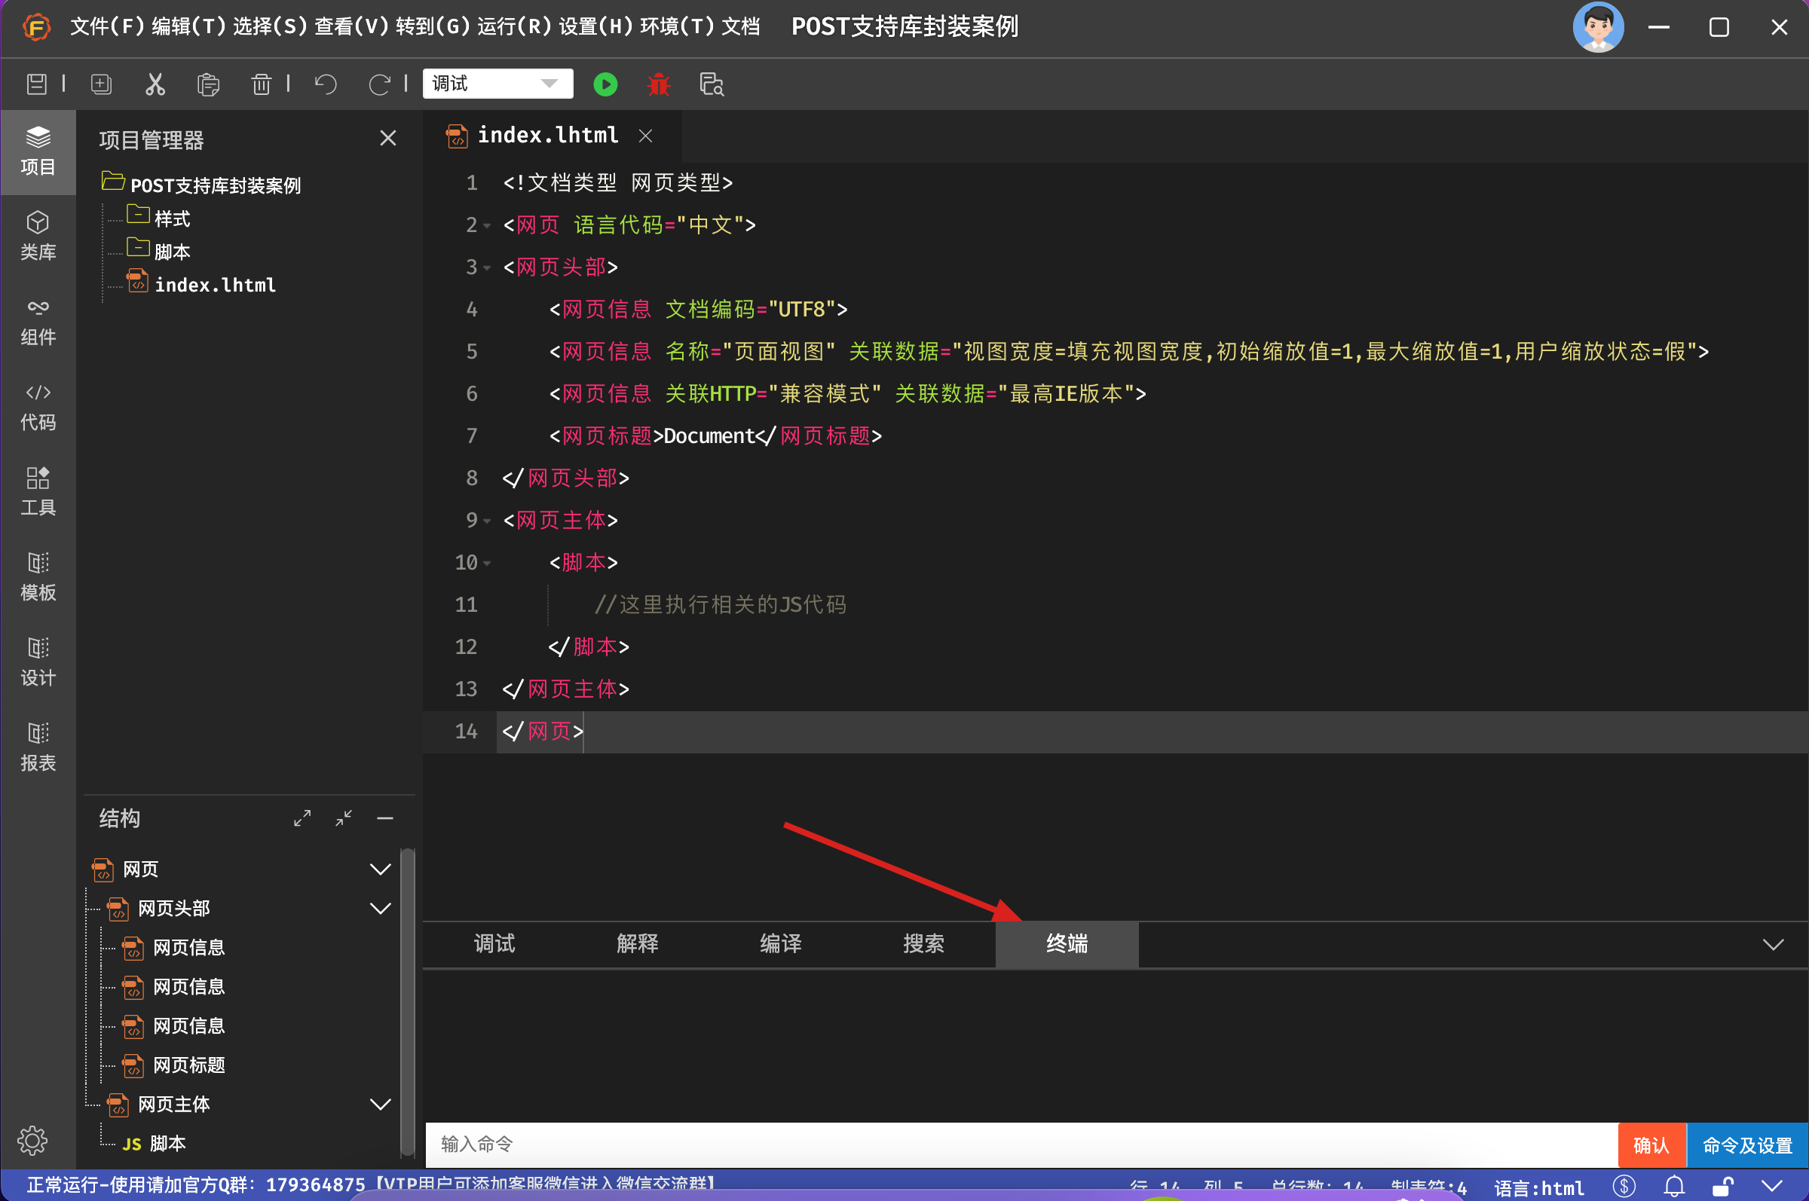Open the 设置(H) menu
1809x1201 pixels.
[596, 27]
